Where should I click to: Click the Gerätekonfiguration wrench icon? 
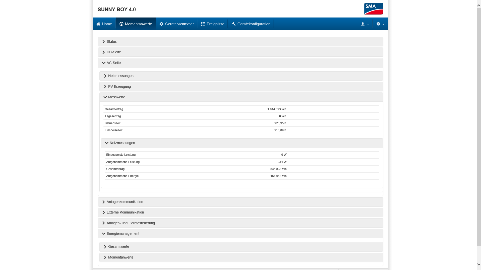pyautogui.click(x=234, y=24)
